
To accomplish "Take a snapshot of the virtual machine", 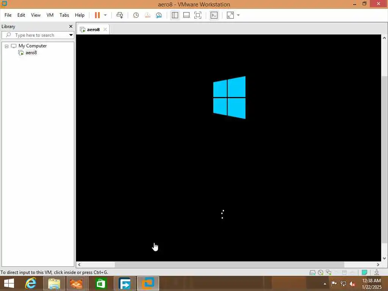I will (x=136, y=15).
